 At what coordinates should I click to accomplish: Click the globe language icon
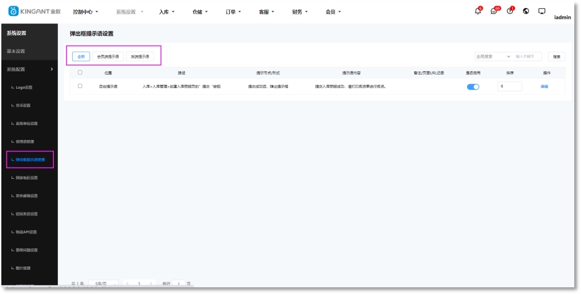(526, 11)
